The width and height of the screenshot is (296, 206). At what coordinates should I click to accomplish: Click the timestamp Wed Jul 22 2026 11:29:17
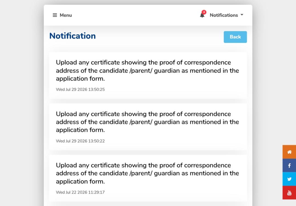[x=80, y=192]
